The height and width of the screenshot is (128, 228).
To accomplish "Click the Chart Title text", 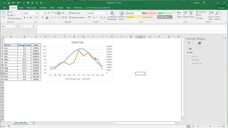I will pyautogui.click(x=77, y=42).
